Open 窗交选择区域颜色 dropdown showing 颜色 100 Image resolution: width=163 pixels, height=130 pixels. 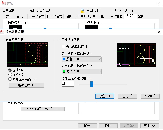82,71
